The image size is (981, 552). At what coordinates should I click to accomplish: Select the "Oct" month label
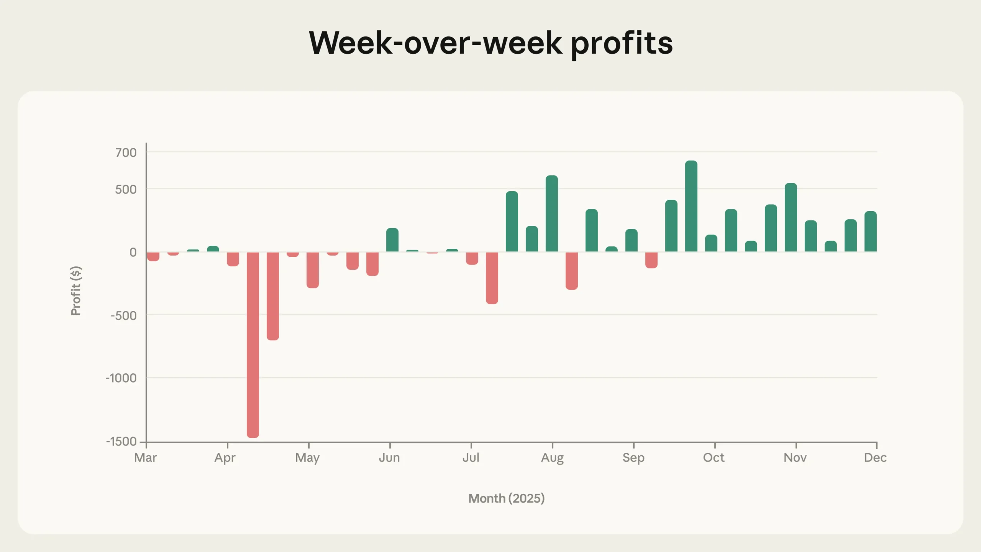coord(714,458)
